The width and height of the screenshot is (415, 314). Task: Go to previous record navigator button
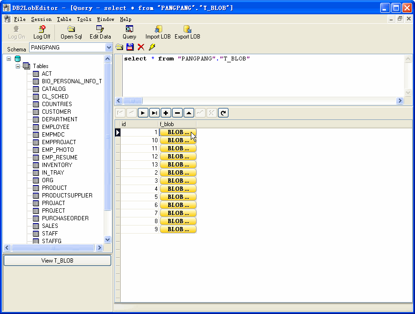point(131,113)
